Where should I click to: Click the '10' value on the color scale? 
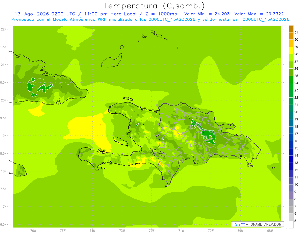[x=296, y=185]
